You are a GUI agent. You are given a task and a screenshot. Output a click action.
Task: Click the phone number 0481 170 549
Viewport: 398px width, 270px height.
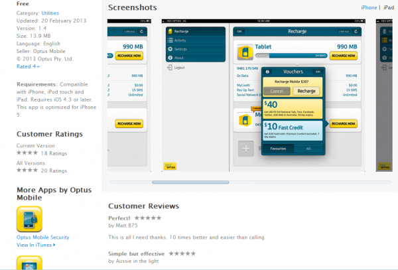point(247,68)
